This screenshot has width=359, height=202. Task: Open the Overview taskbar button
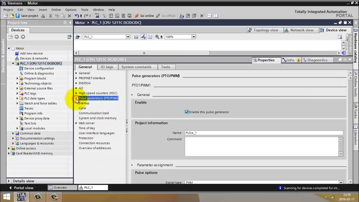[x=62, y=188]
